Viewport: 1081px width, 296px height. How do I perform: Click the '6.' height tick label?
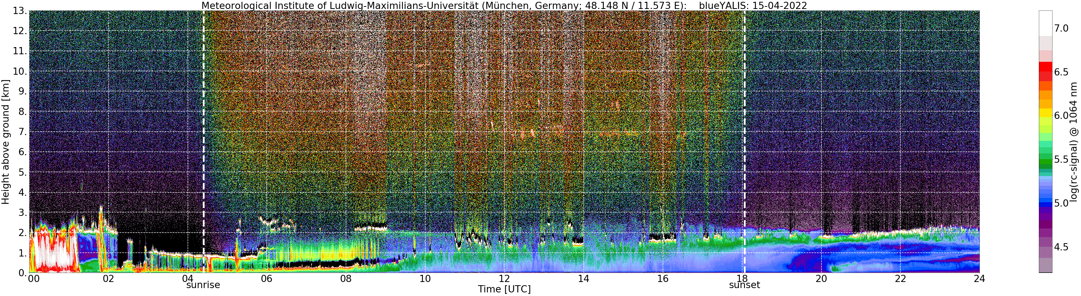click(23, 152)
